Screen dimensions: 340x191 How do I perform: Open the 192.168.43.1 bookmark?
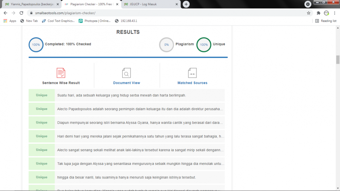click(x=126, y=21)
